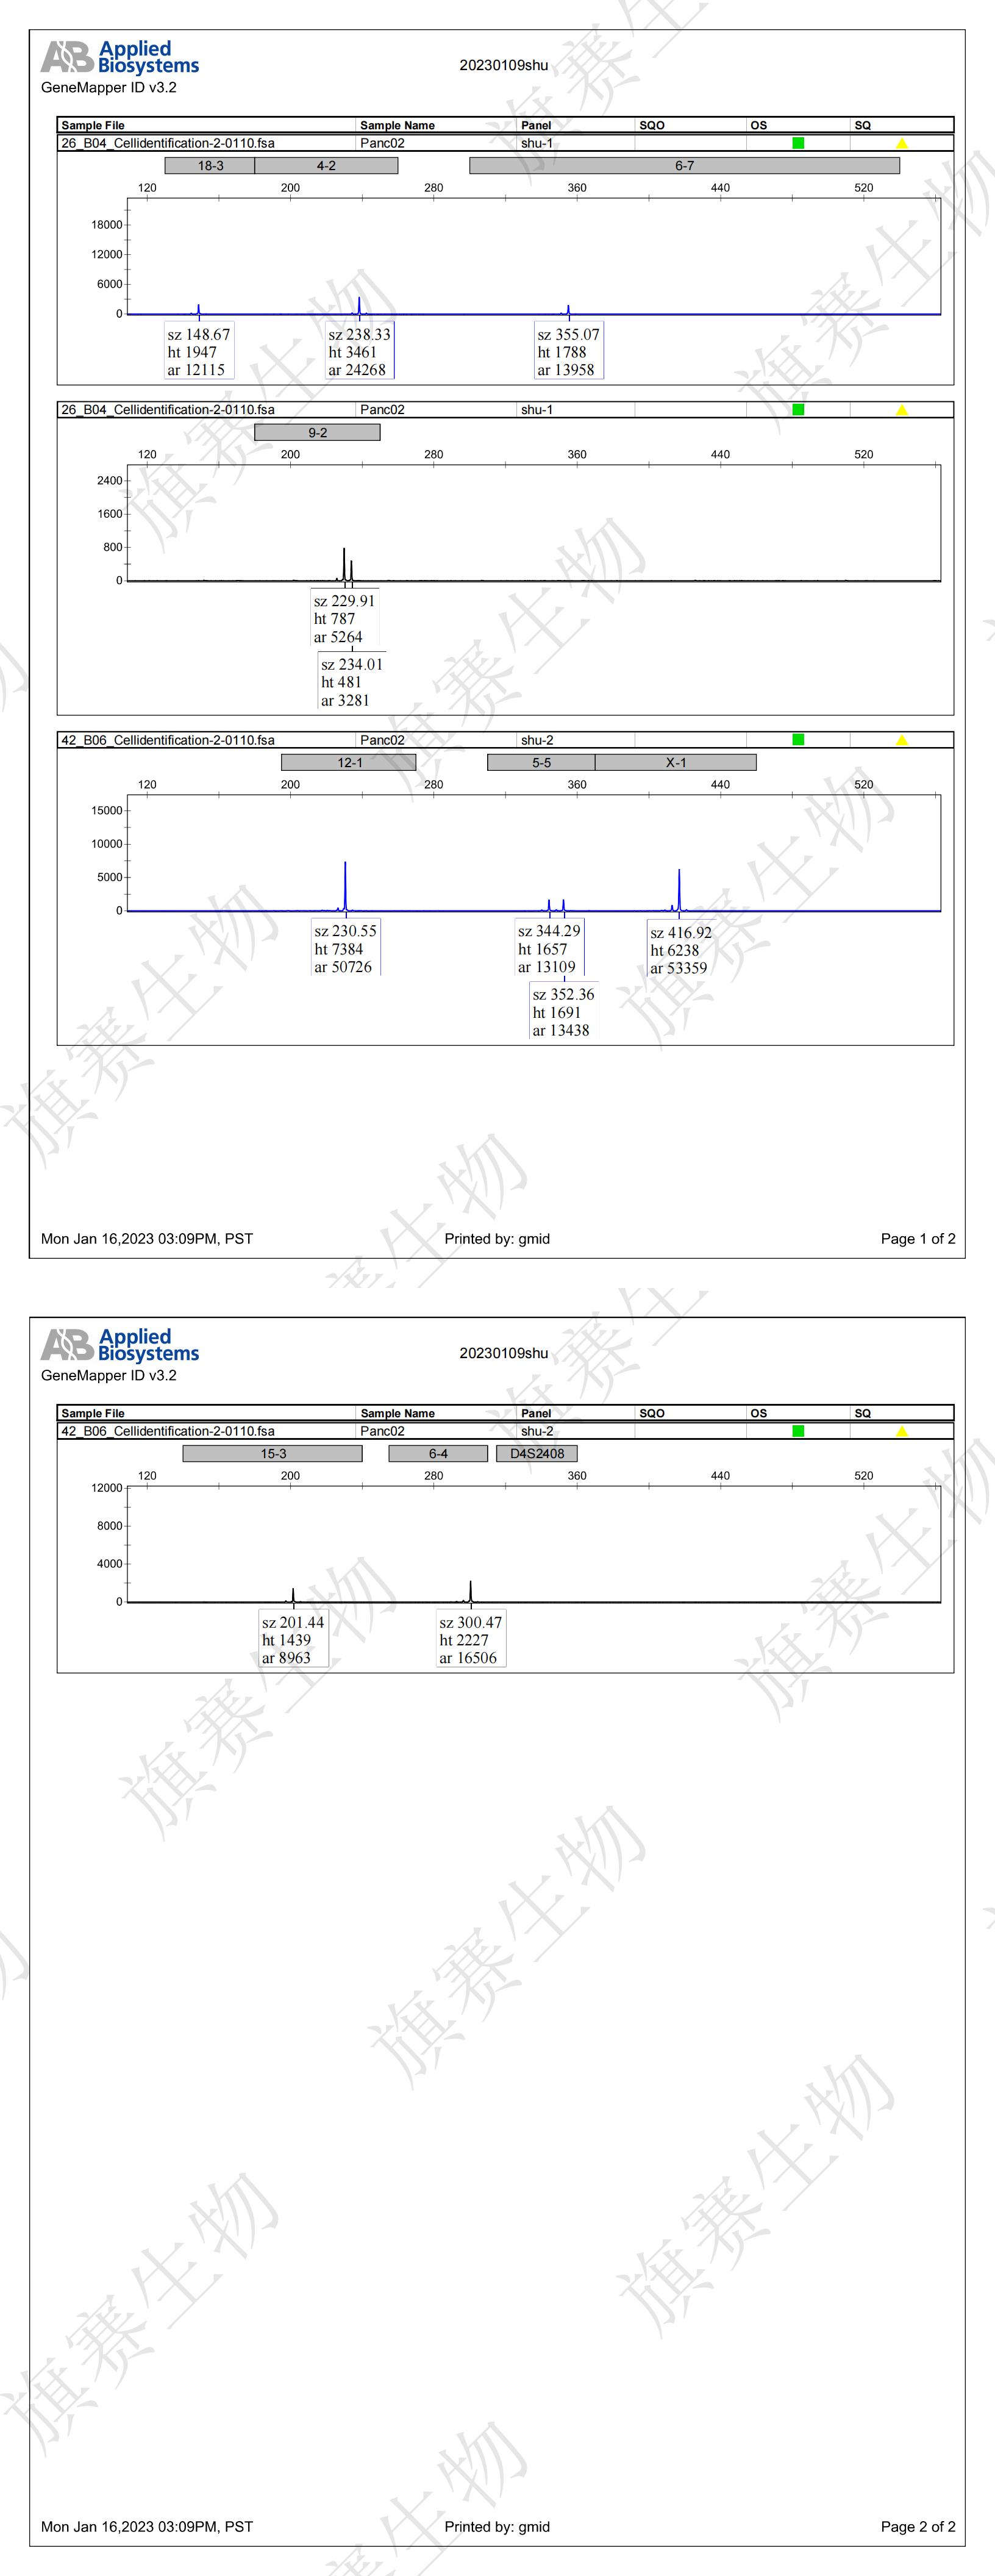Click '20230109shu' title on page 1
Screen dimensions: 995x2576
(x=504, y=65)
